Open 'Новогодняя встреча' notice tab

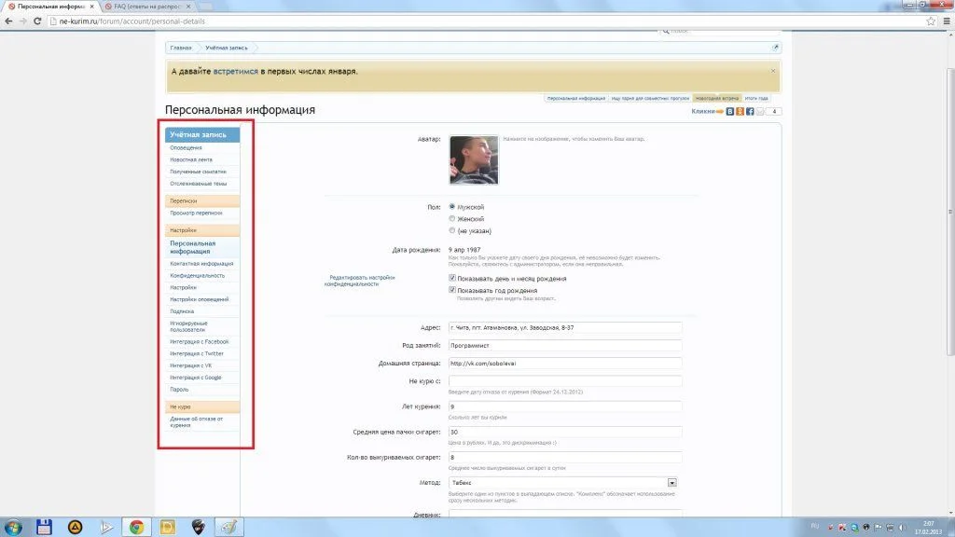pos(716,98)
